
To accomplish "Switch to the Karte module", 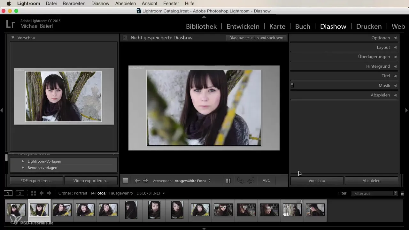I will (x=277, y=27).
